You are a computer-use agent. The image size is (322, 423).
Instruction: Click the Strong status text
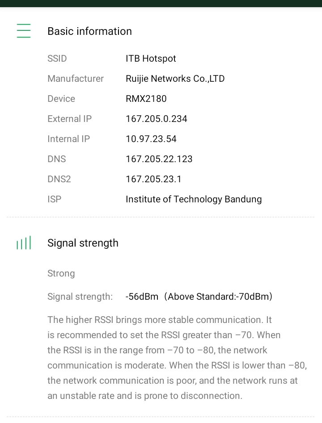point(61,273)
